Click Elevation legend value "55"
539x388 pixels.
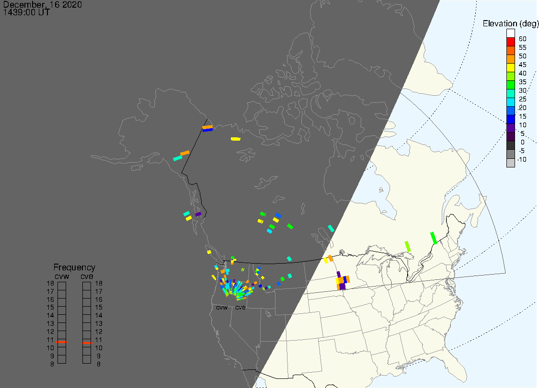pyautogui.click(x=523, y=47)
